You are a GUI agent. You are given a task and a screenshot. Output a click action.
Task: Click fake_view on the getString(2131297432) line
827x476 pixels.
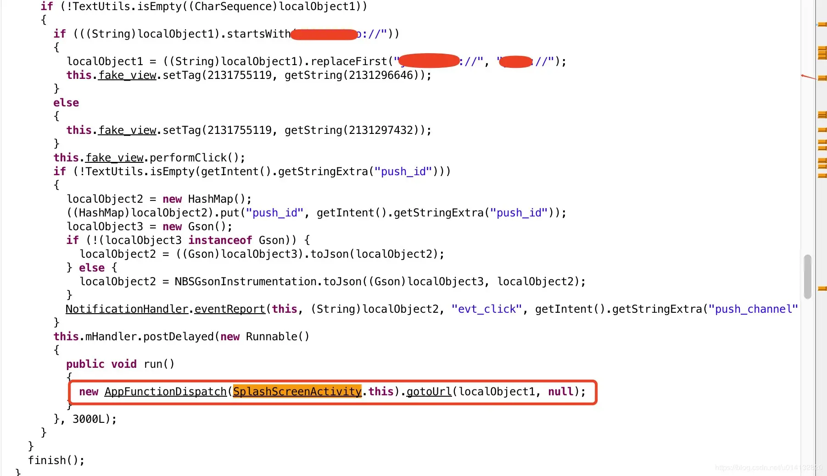pyautogui.click(x=127, y=130)
